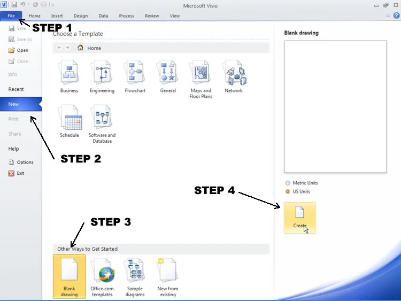401x301 pixels.
Task: Open the Business template category
Action: tap(69, 76)
